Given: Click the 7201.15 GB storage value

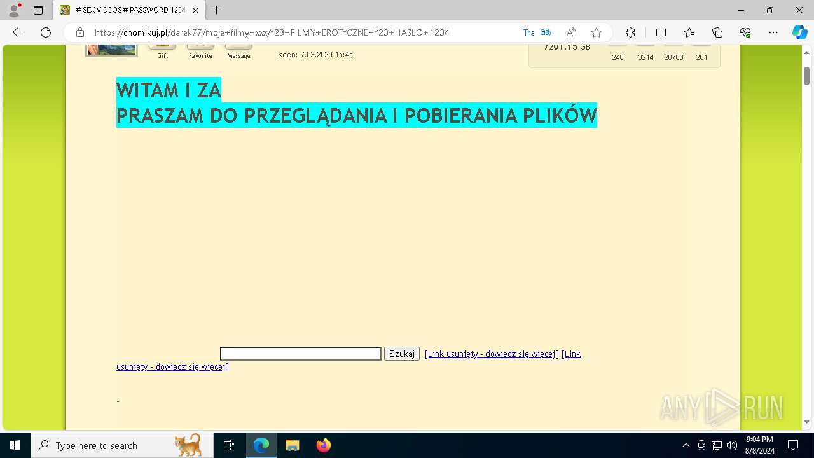Looking at the screenshot, I should [567, 47].
